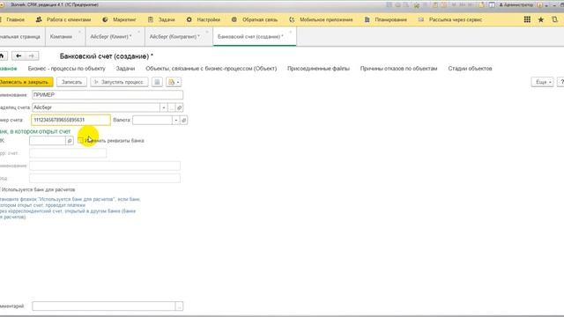The width and height of the screenshot is (564, 317).
Task: Open the Маркетинг section
Action: pyautogui.click(x=124, y=19)
